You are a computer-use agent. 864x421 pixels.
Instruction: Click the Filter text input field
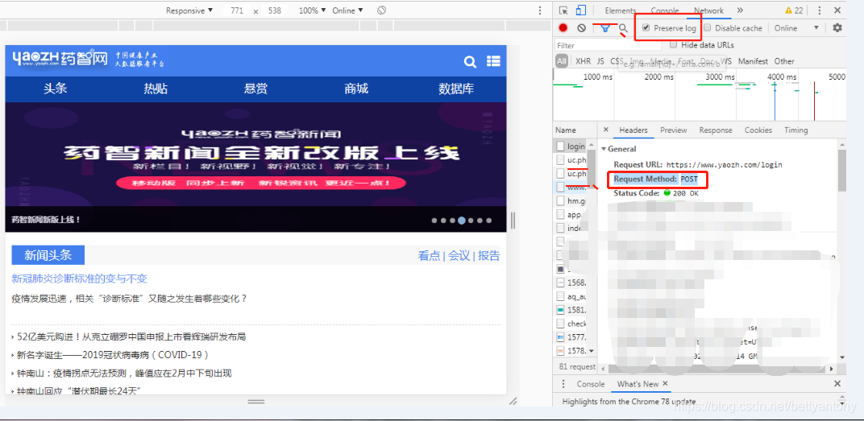(x=609, y=45)
